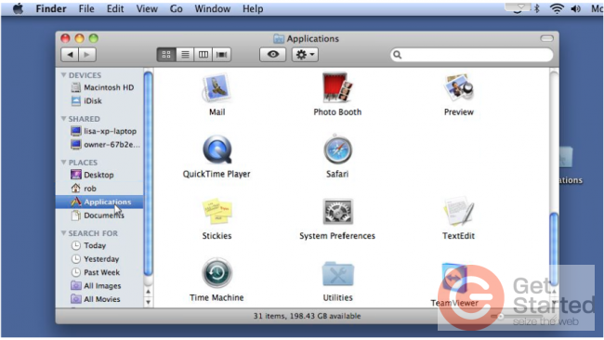Click the sidebar scroll up arrow
This screenshot has height=340, width=604.
[x=148, y=292]
